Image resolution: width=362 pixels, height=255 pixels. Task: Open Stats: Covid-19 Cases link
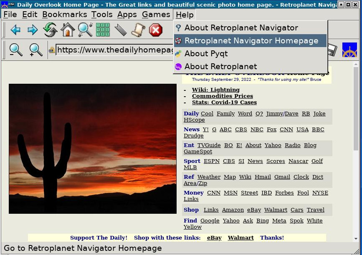(x=224, y=102)
